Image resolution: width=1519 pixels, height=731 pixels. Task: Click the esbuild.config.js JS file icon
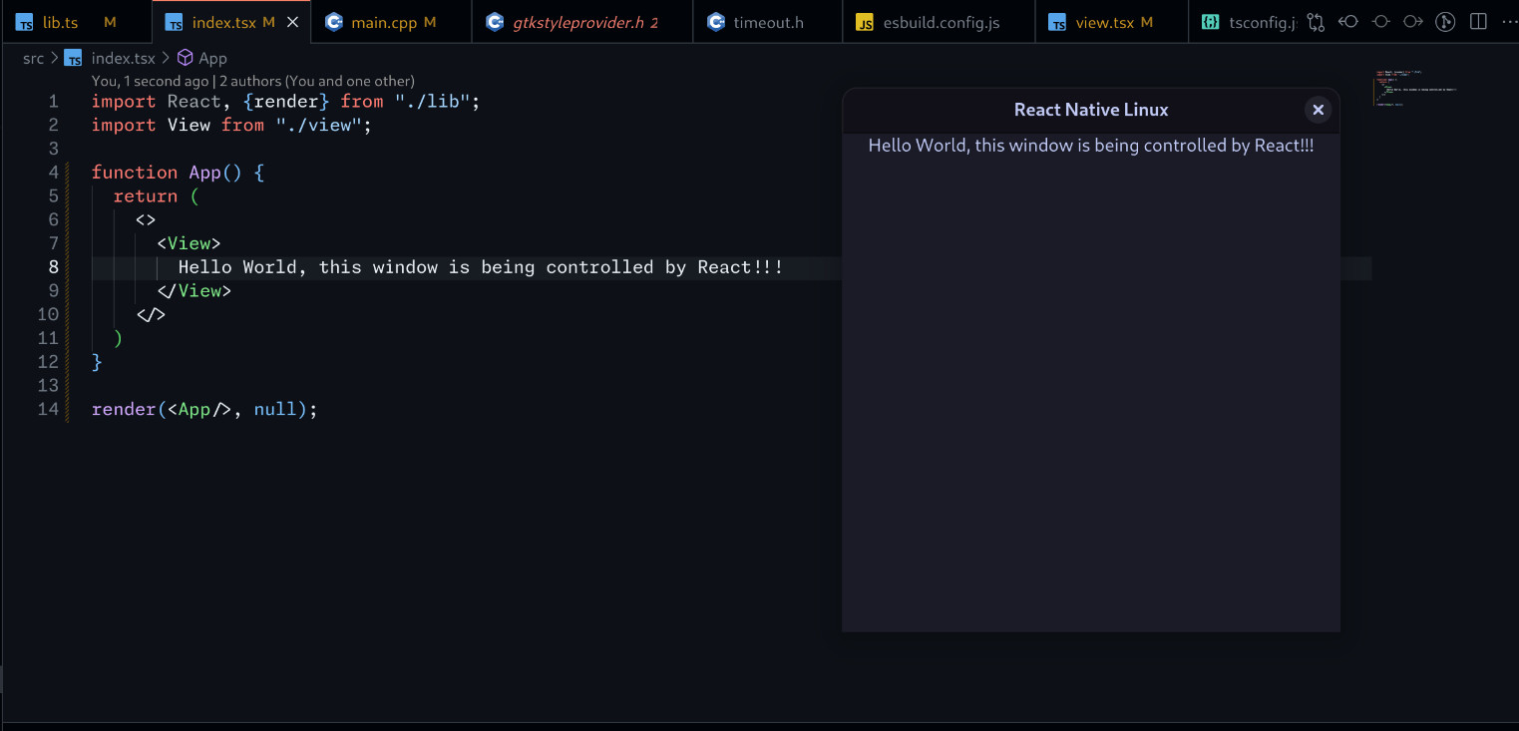coord(865,22)
